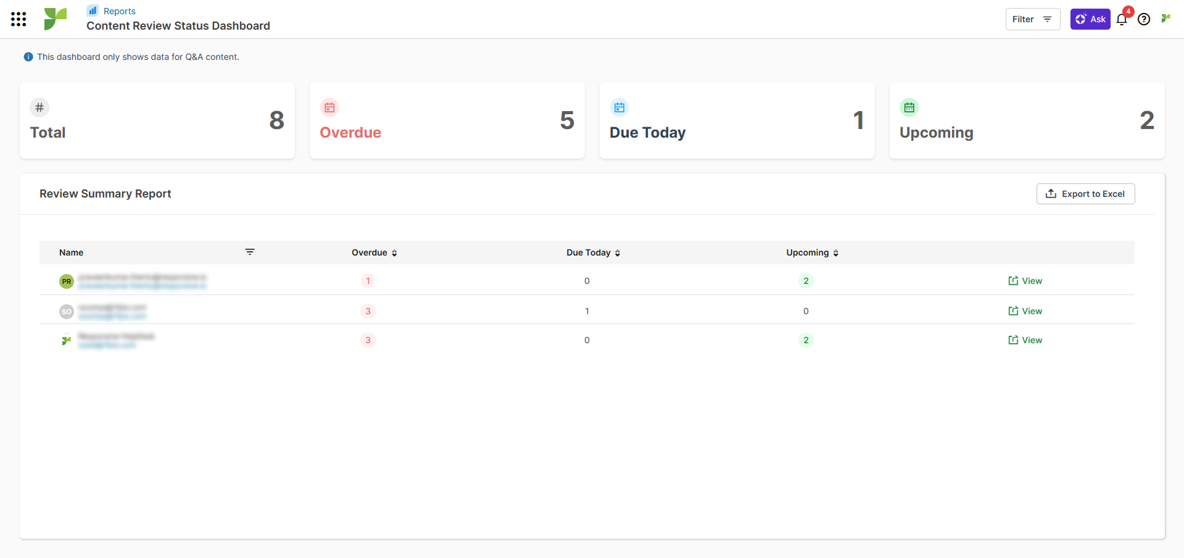Viewport: 1184px width, 558px height.
Task: Select the Overdue card label
Action: pyautogui.click(x=350, y=133)
